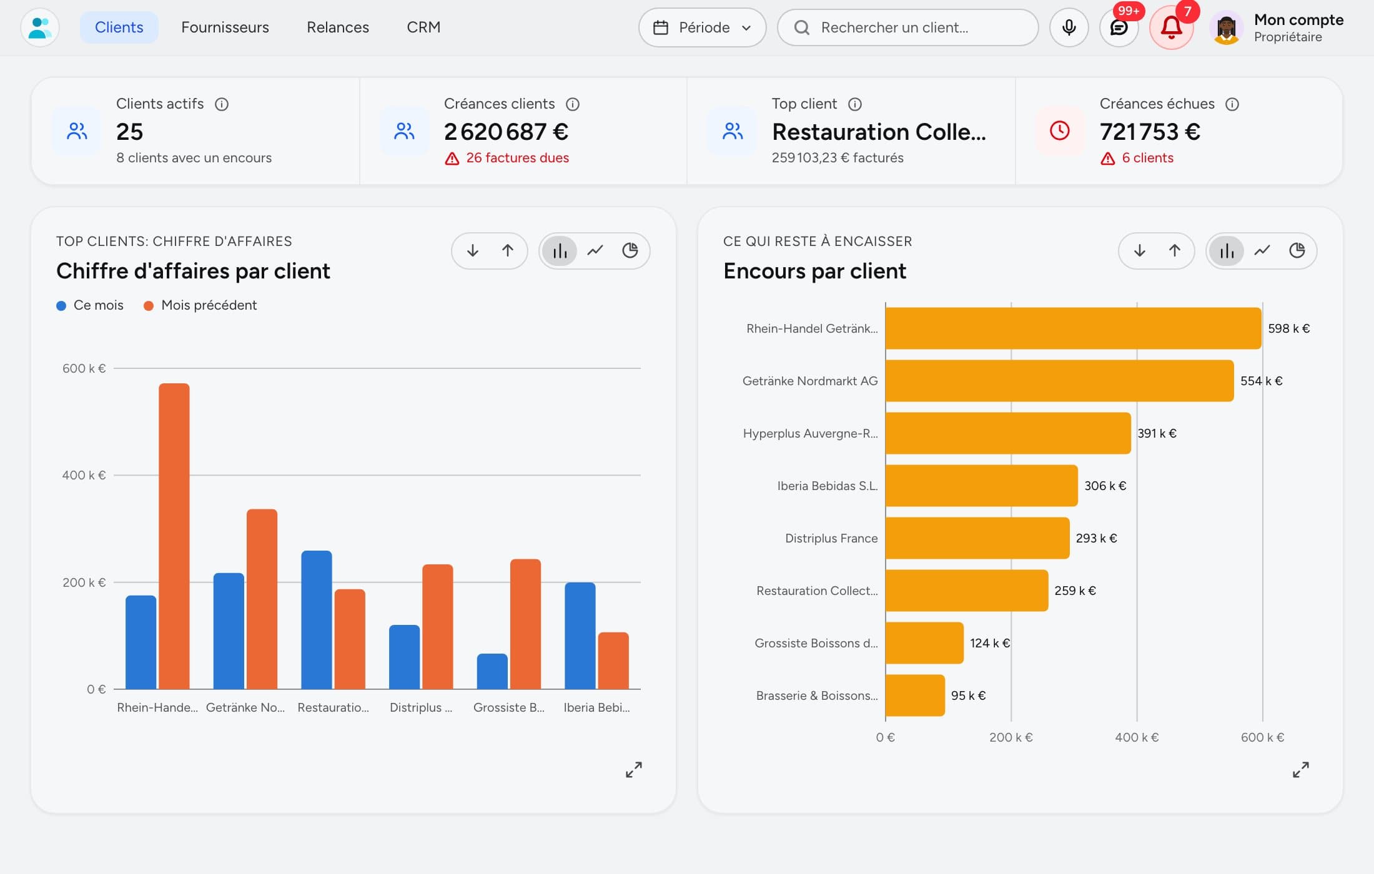Click the Rhein-Handel Getränk... 598 k € bar
Image resolution: width=1374 pixels, height=874 pixels.
(x=1073, y=328)
